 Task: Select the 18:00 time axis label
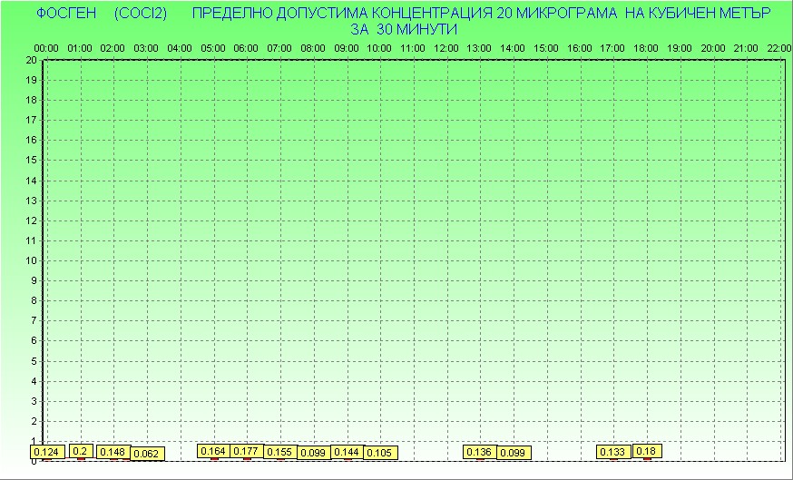point(646,47)
